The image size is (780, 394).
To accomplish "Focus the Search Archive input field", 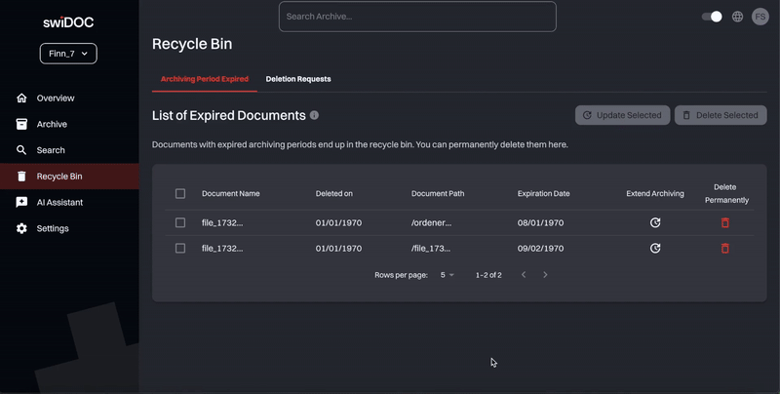I will click(x=417, y=17).
